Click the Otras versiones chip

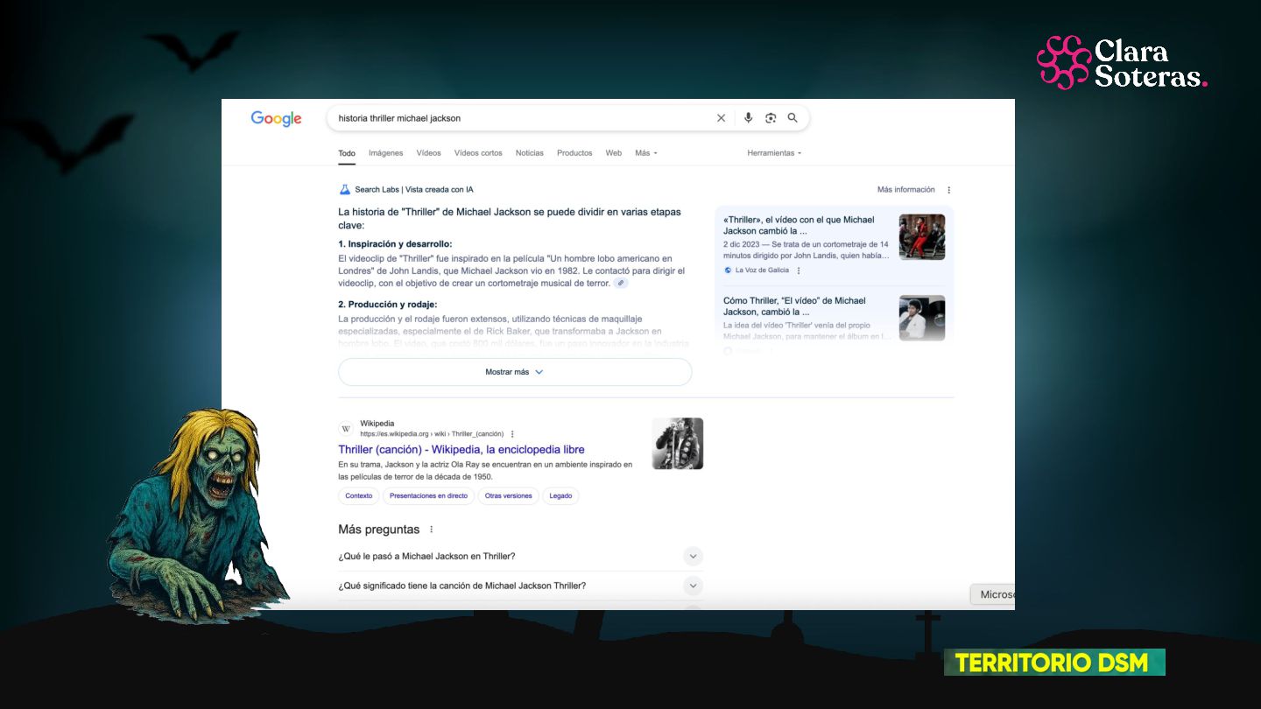point(509,496)
